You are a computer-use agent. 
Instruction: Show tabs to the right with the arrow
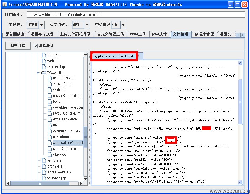(x=243, y=35)
